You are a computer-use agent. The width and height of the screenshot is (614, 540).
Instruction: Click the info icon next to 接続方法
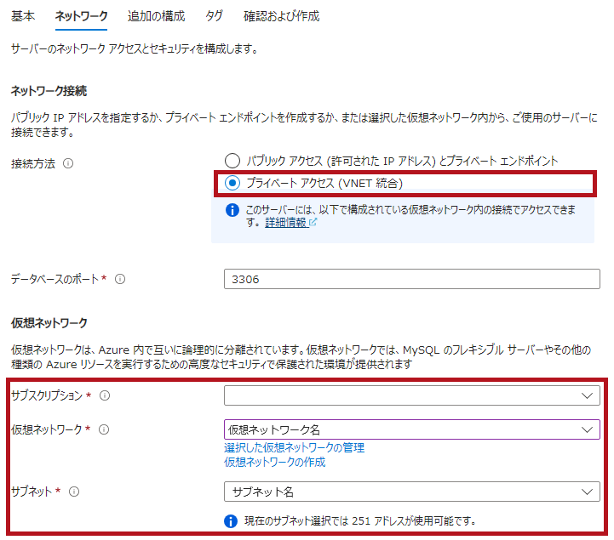click(68, 163)
